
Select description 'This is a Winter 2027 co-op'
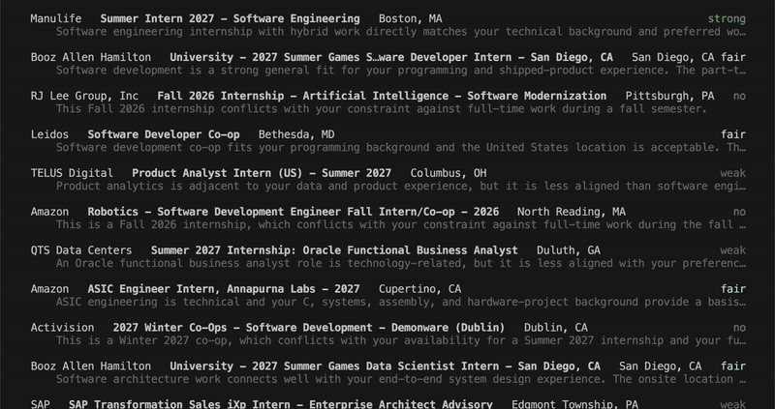click(401, 340)
